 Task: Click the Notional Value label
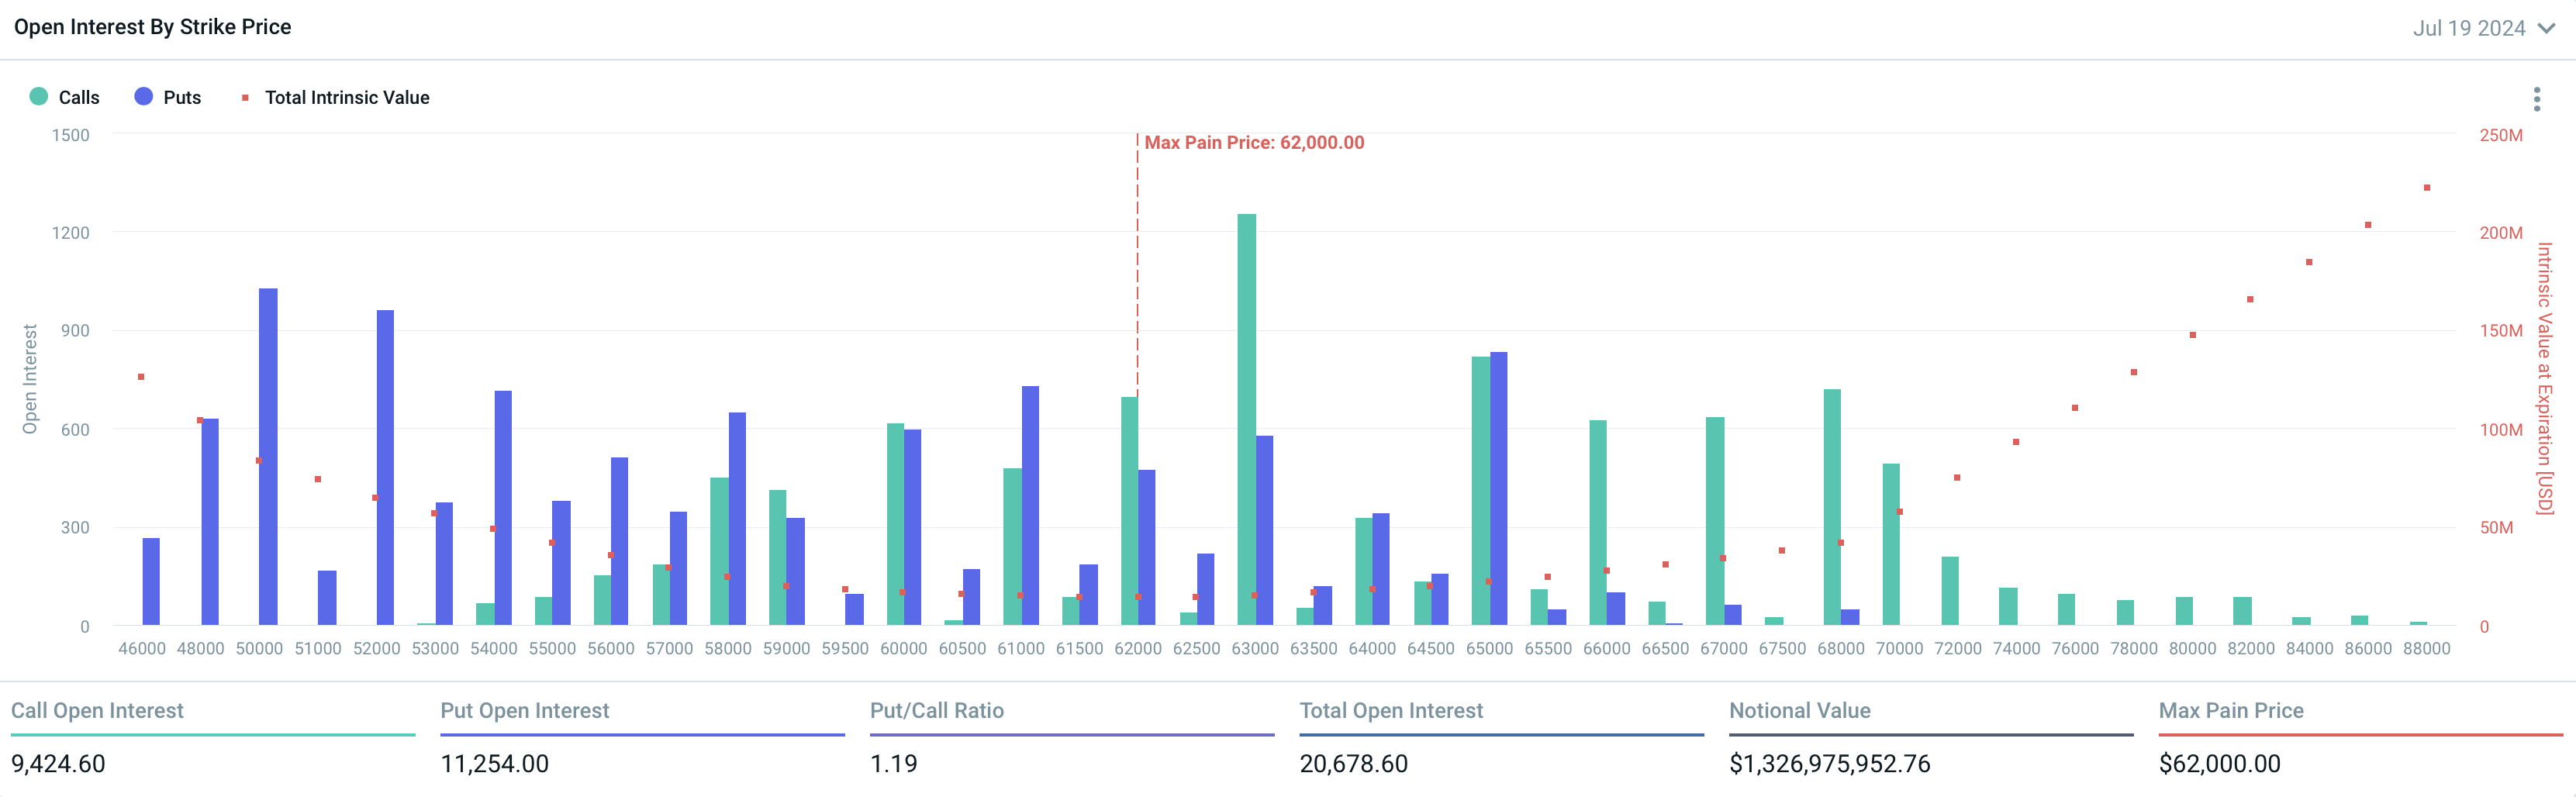click(1799, 710)
